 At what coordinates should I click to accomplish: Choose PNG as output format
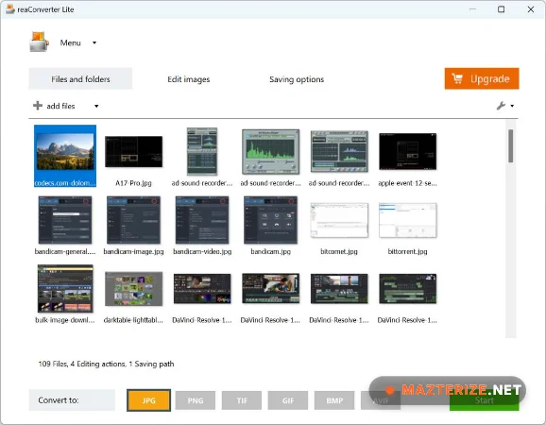196,400
